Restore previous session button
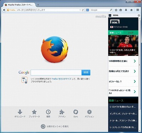 55,126
